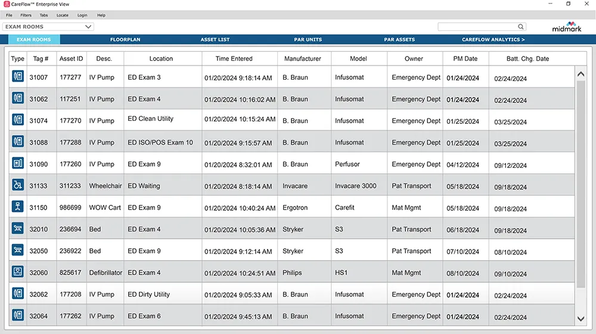The image size is (596, 334).
Task: Switch to the Asset List tab
Action: (215, 40)
